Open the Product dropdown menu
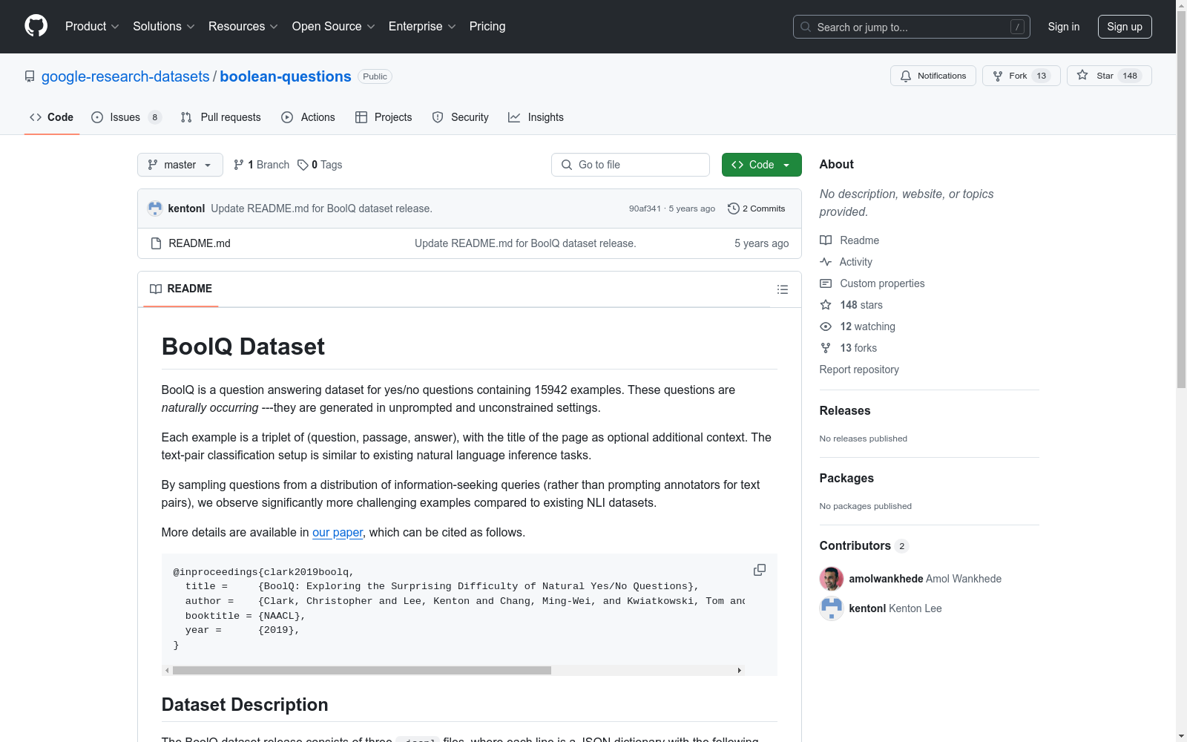 pos(92,26)
